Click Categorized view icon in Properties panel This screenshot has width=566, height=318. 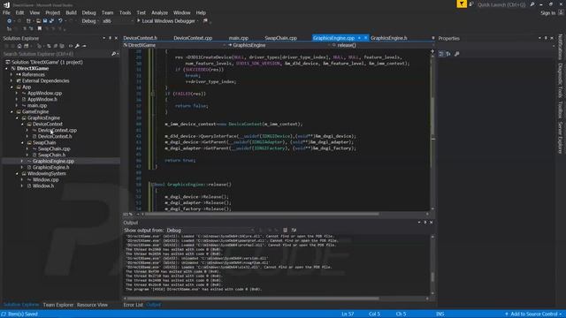(441, 54)
